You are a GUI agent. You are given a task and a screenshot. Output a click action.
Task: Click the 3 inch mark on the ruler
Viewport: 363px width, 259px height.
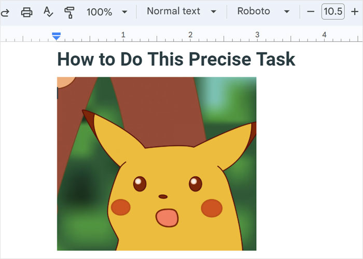(x=257, y=35)
